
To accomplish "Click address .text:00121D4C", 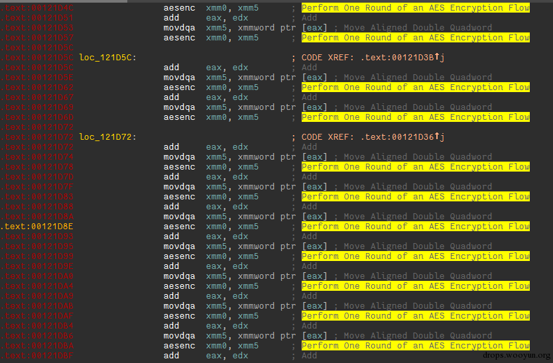I will coord(36,8).
